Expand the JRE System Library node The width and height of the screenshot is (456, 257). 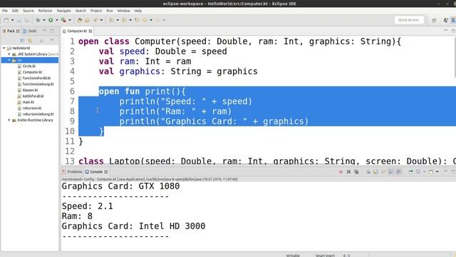9,54
